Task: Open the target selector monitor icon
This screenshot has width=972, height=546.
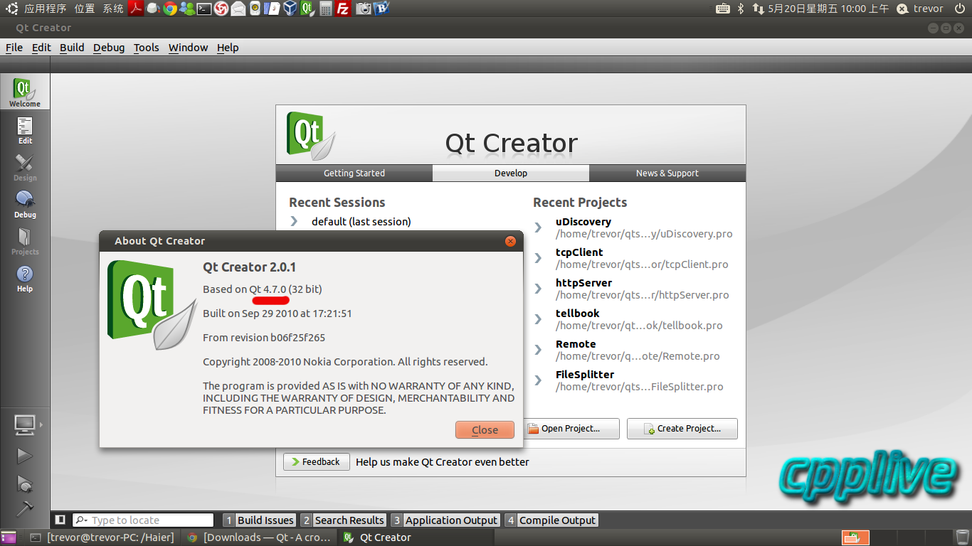Action: [x=25, y=424]
